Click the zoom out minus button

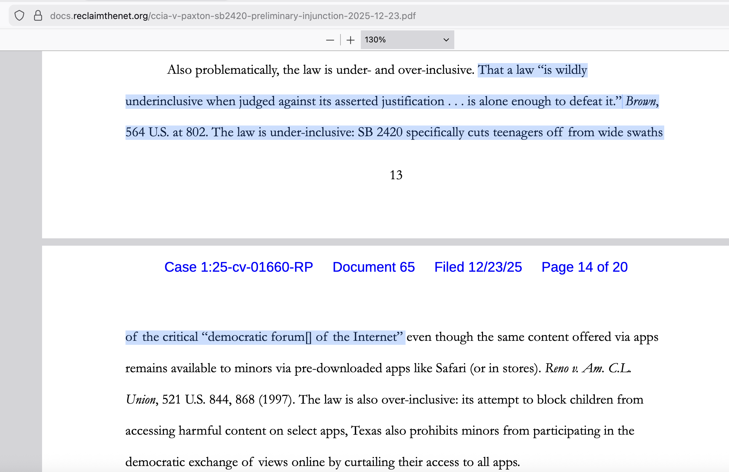click(330, 40)
